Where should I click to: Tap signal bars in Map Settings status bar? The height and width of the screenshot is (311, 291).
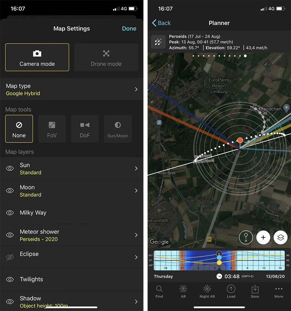pyautogui.click(x=116, y=9)
